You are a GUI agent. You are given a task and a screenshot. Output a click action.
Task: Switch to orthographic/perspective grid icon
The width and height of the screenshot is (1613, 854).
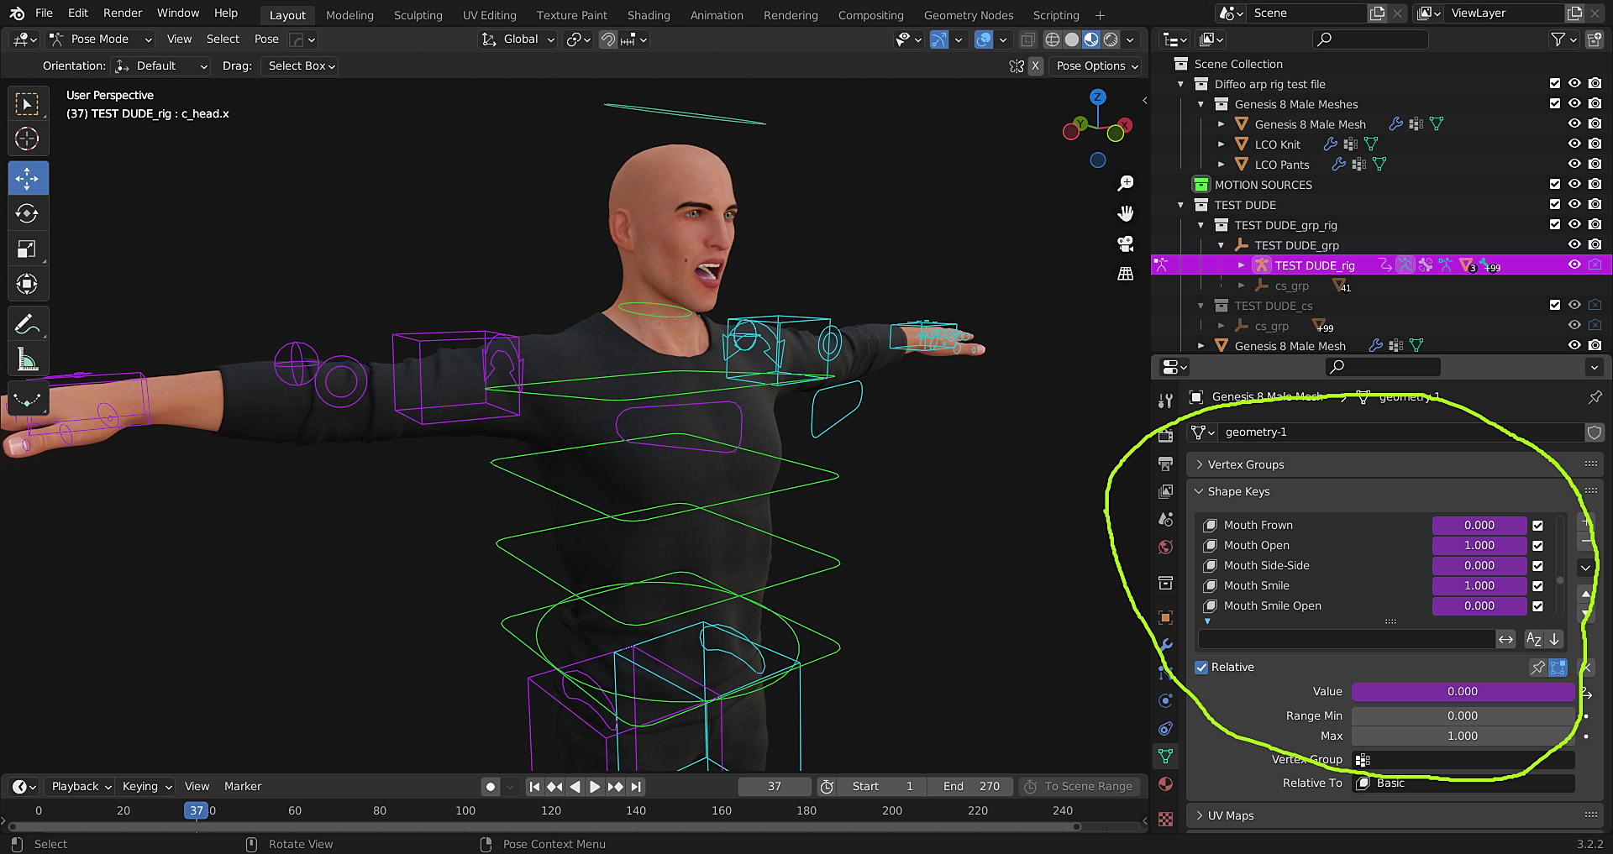click(1126, 274)
